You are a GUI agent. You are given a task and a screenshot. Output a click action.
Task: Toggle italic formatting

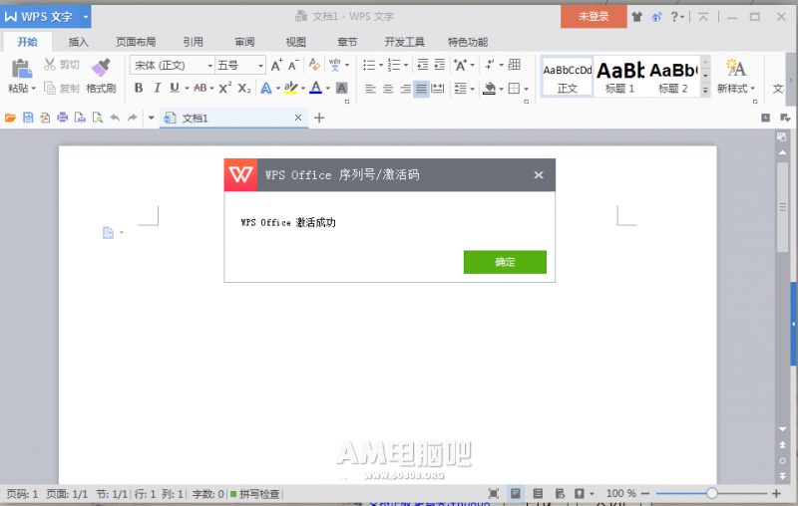(158, 88)
